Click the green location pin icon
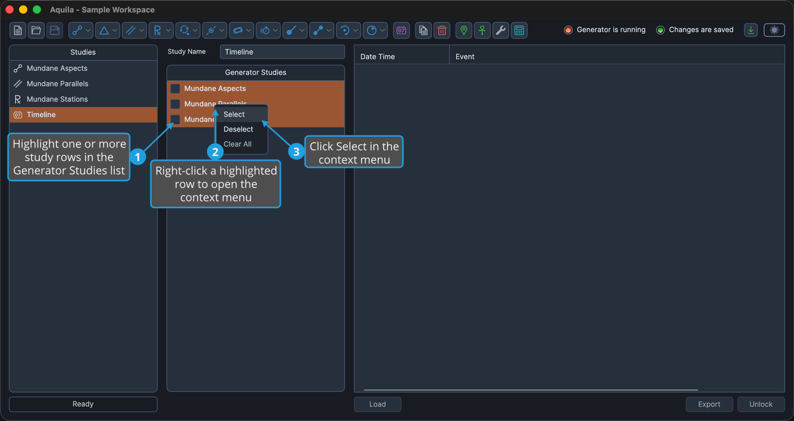Viewport: 794px width, 421px height. tap(464, 30)
